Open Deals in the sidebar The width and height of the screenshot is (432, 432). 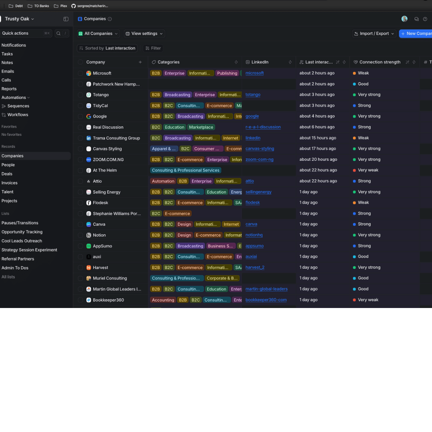click(x=7, y=174)
